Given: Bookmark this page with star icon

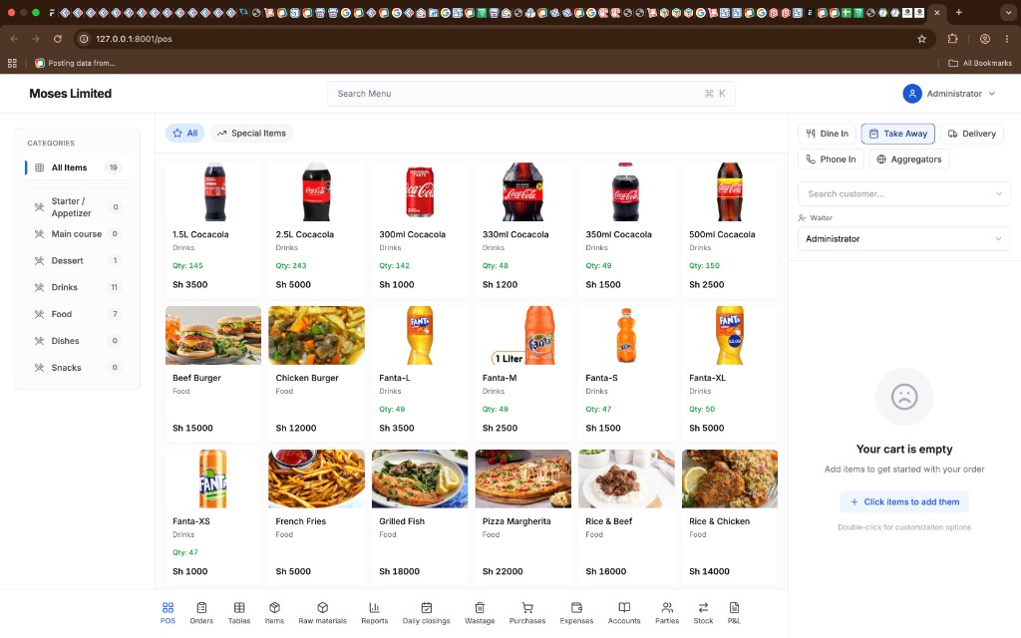Looking at the screenshot, I should point(921,39).
